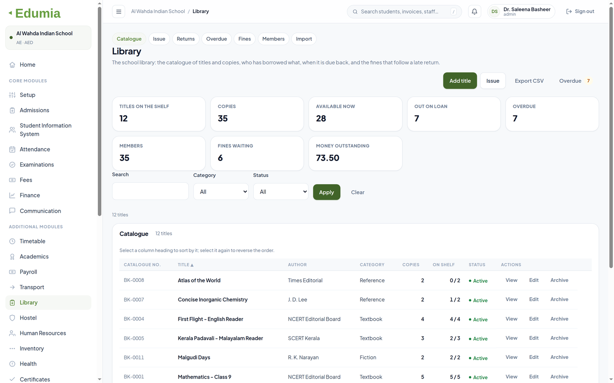The height and width of the screenshot is (383, 614).
Task: Toggle the hamburger sidebar menu button
Action: point(118,11)
